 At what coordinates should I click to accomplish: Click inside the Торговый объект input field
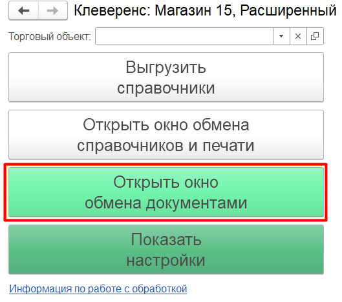point(184,36)
